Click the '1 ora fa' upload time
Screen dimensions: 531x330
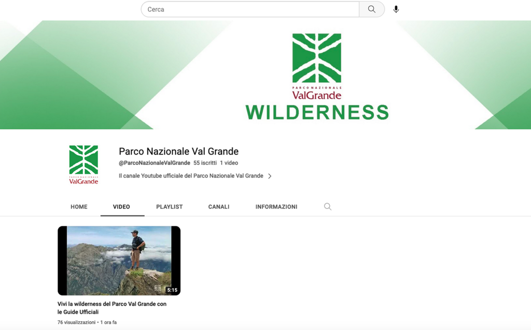[108, 322]
